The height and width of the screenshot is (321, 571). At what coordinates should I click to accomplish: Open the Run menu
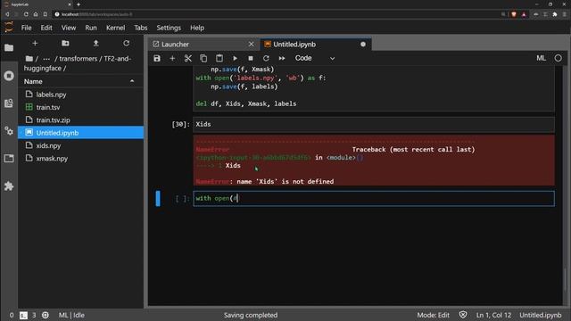click(x=91, y=28)
